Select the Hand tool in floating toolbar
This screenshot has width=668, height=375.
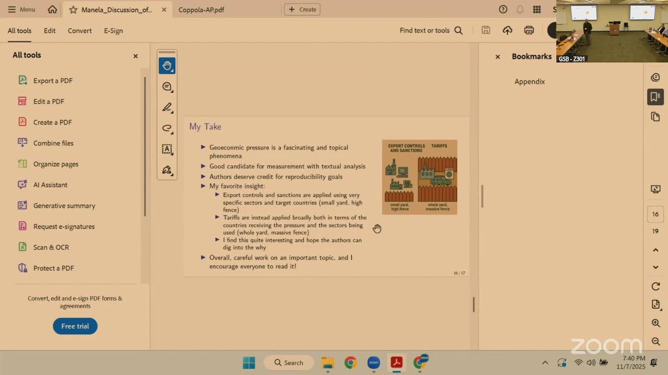tap(167, 66)
